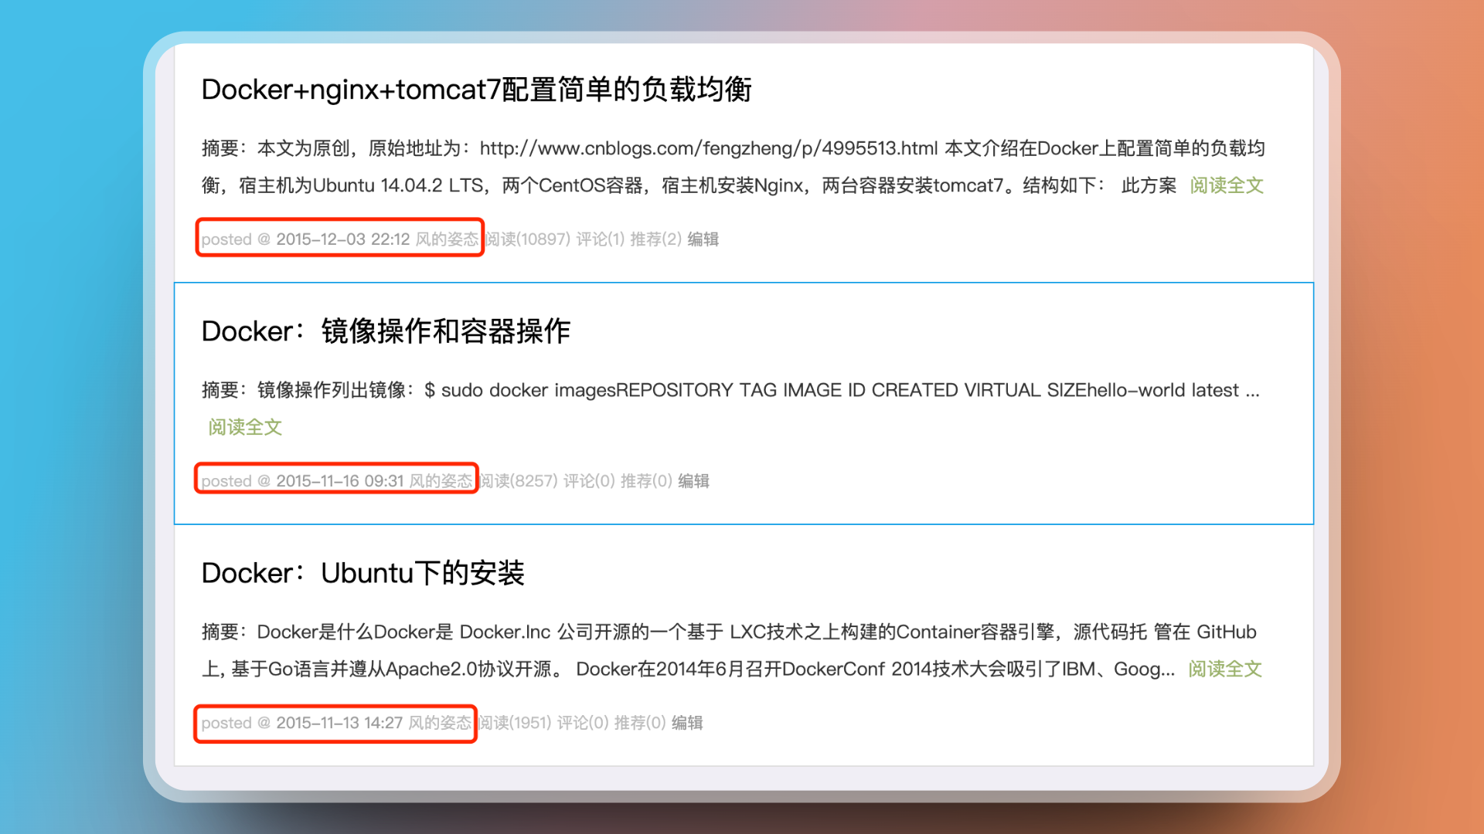This screenshot has width=1484, height=834.
Task: Click 阅读全文 in the Ubuntu install post
Action: click(x=1224, y=669)
